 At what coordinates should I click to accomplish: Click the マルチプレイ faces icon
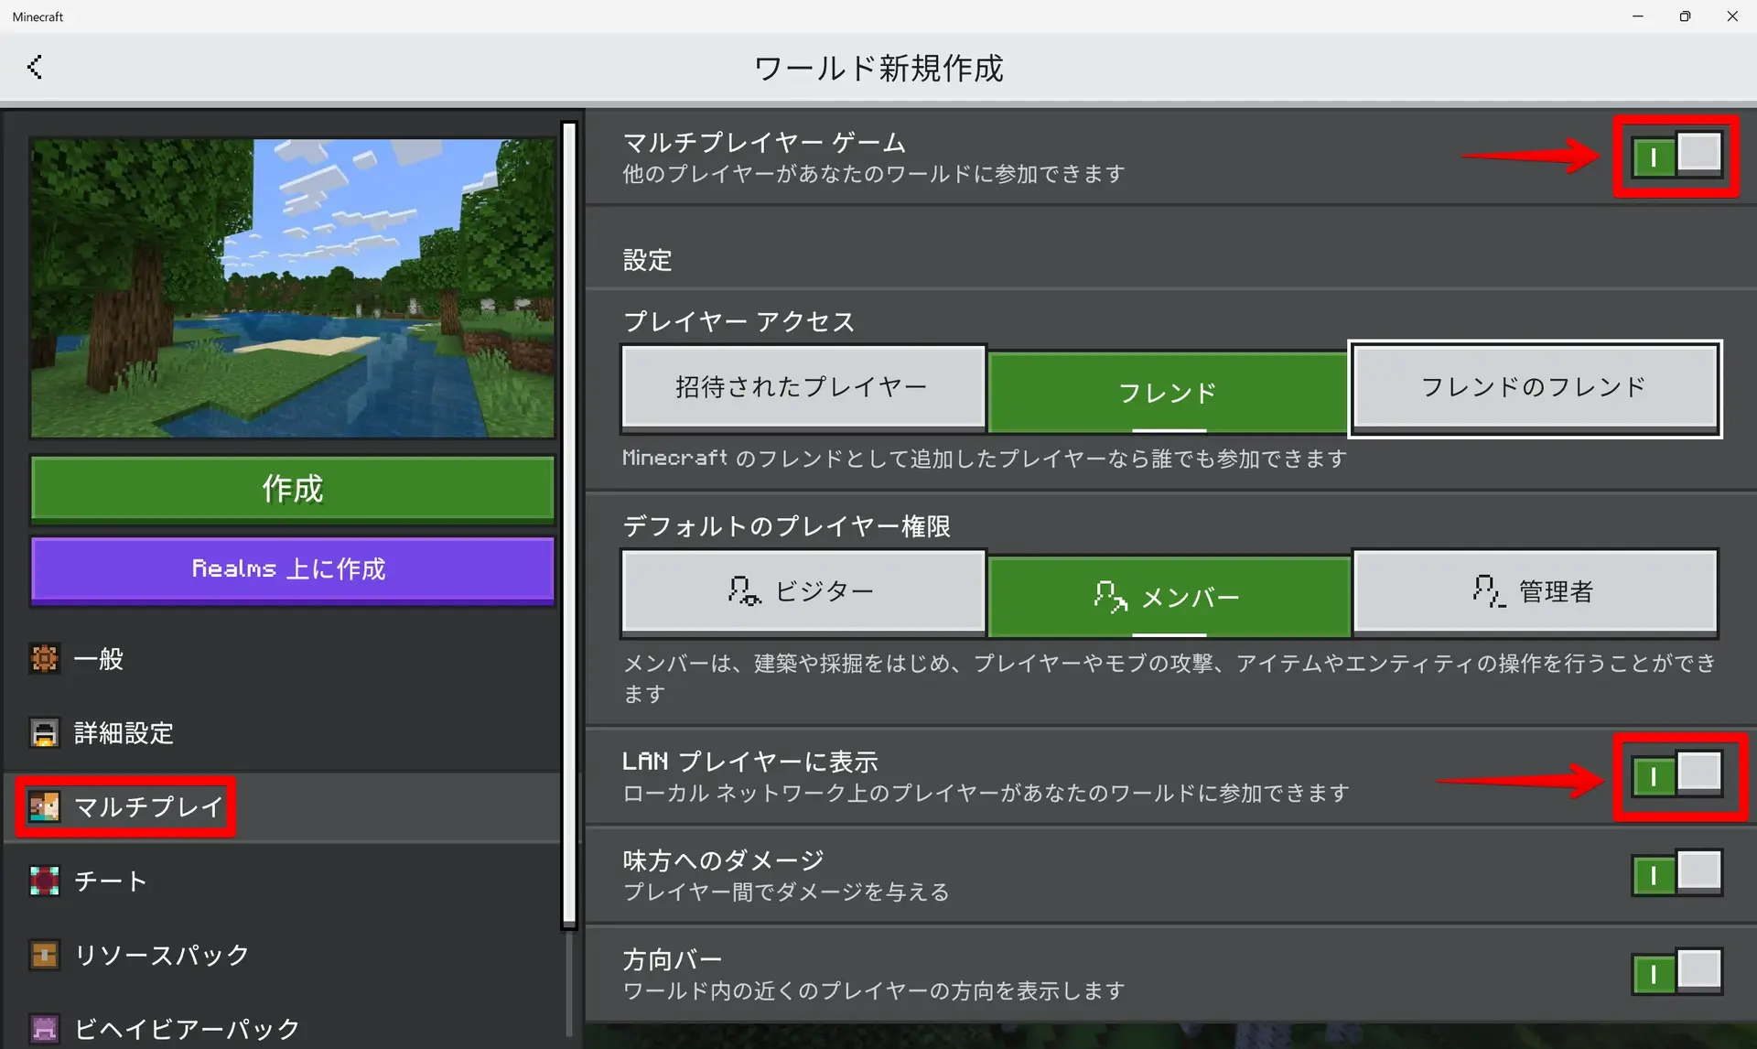44,806
